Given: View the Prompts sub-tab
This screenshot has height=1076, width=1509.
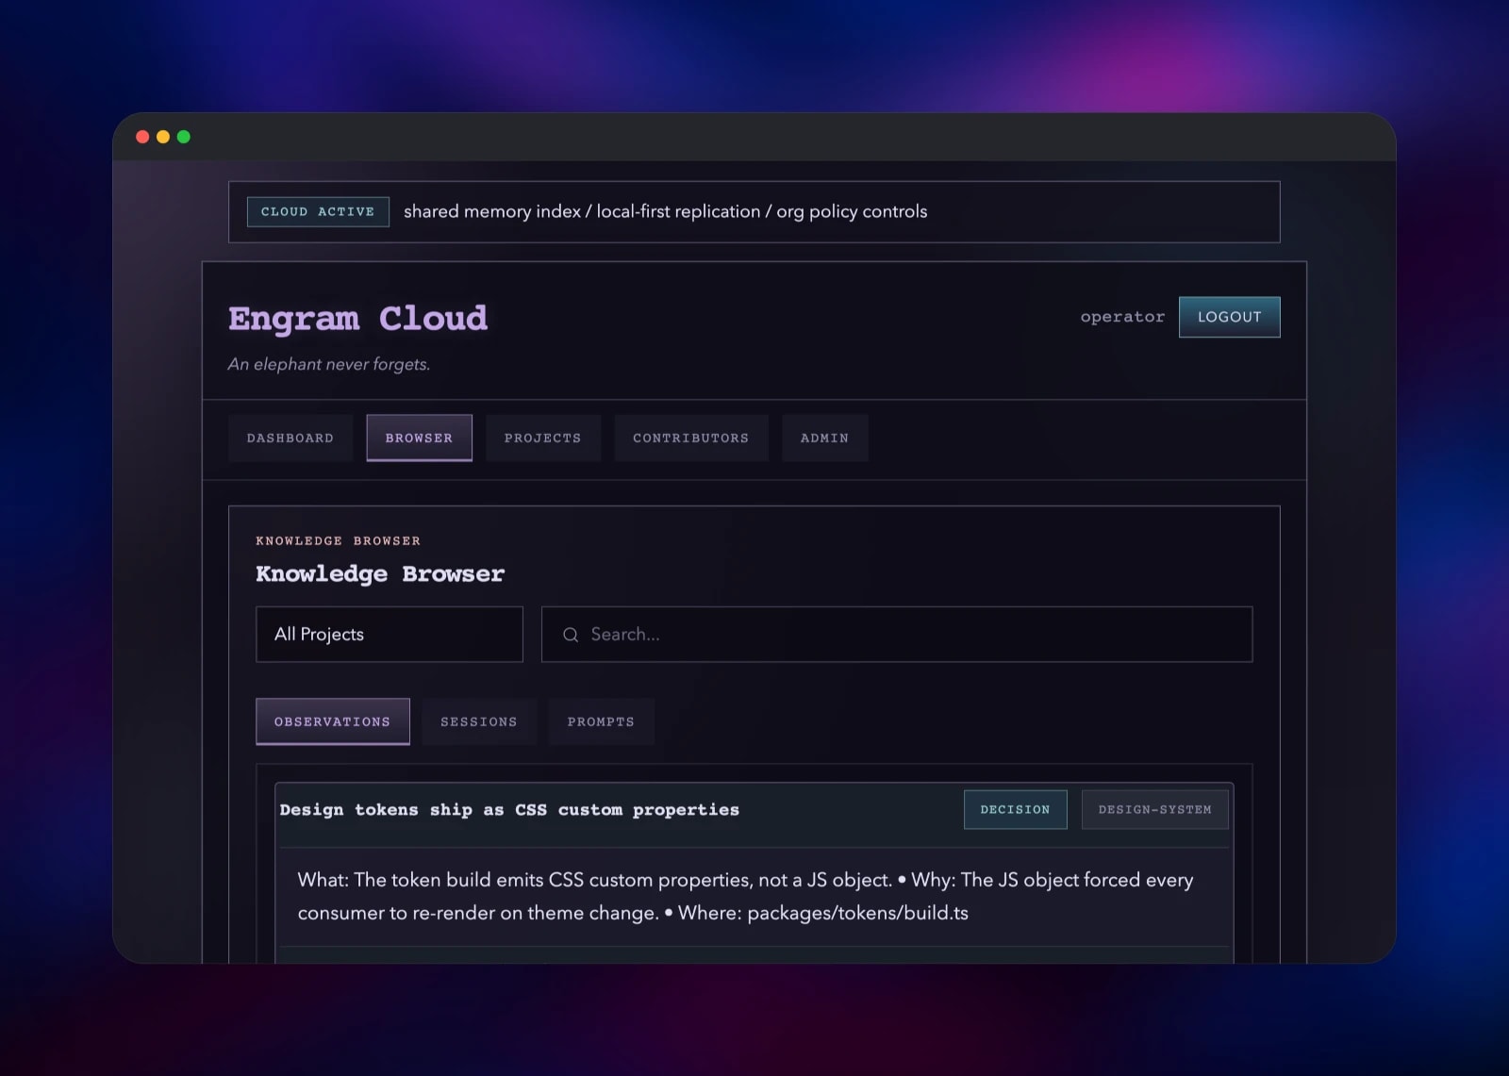Looking at the screenshot, I should (601, 721).
